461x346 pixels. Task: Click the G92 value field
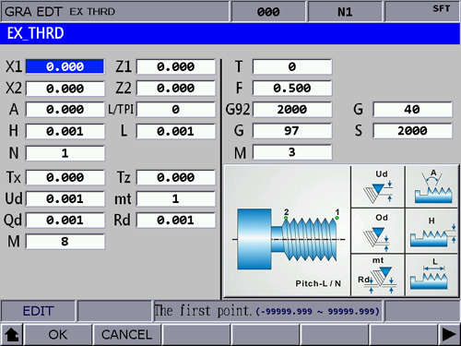[x=292, y=110]
